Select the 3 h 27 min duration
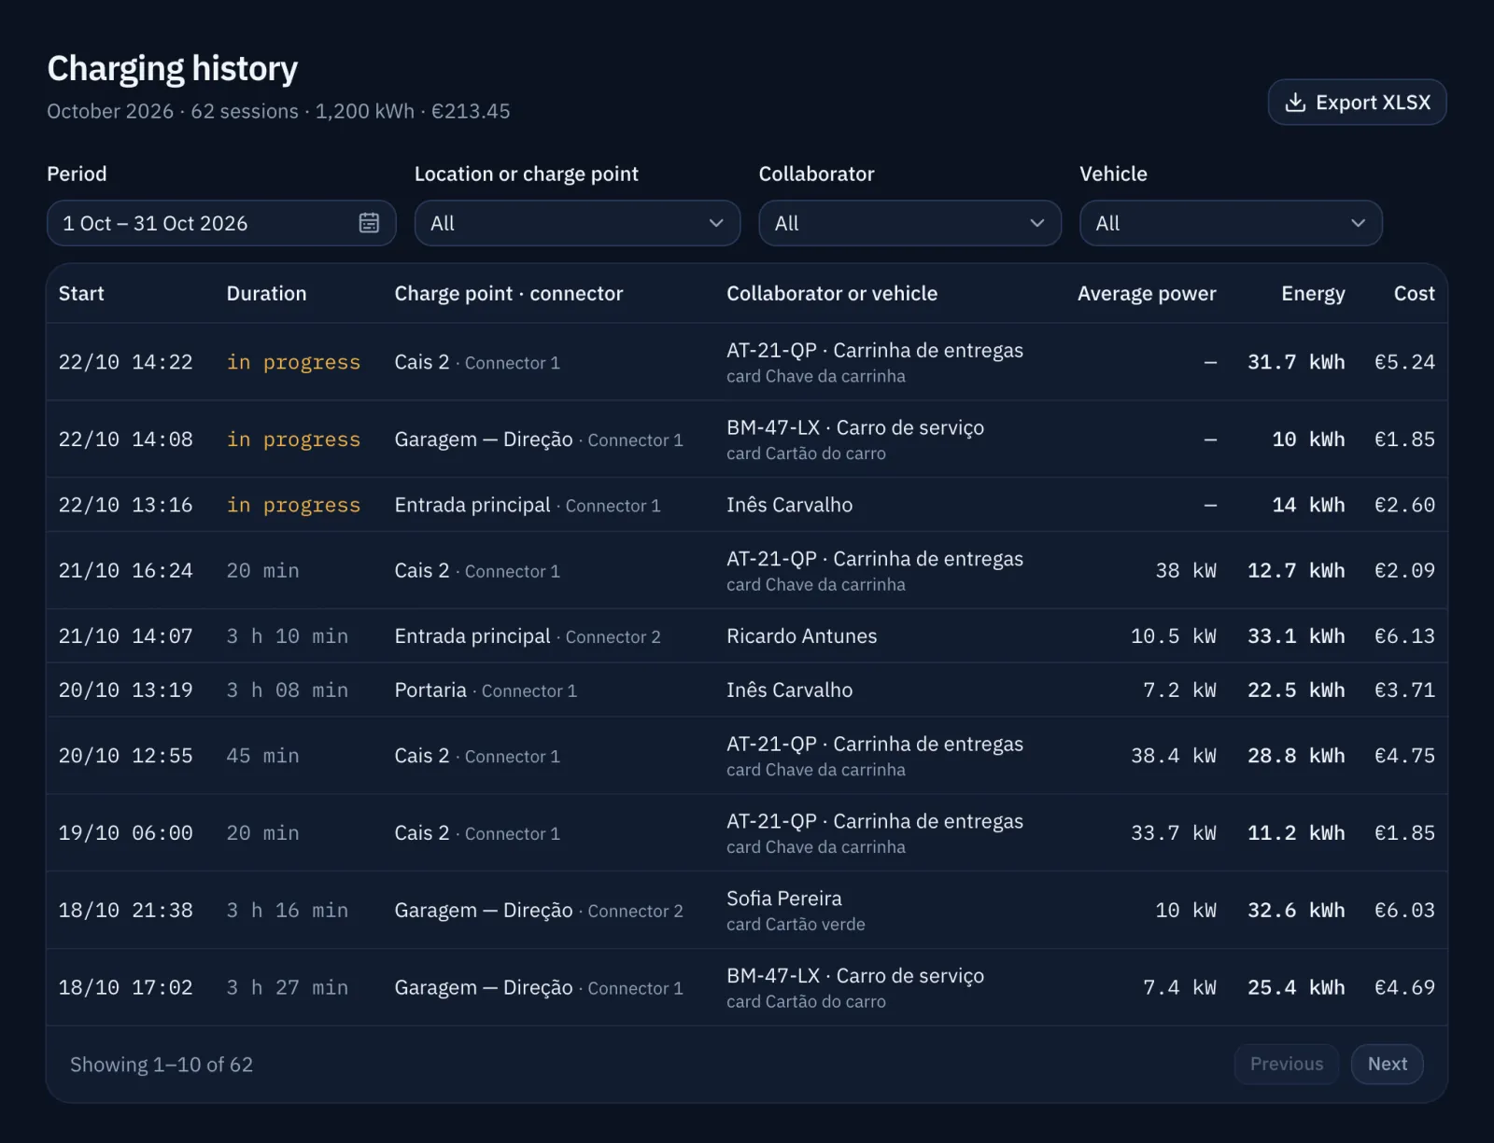Screen dimensions: 1494x1143 click(x=287, y=987)
